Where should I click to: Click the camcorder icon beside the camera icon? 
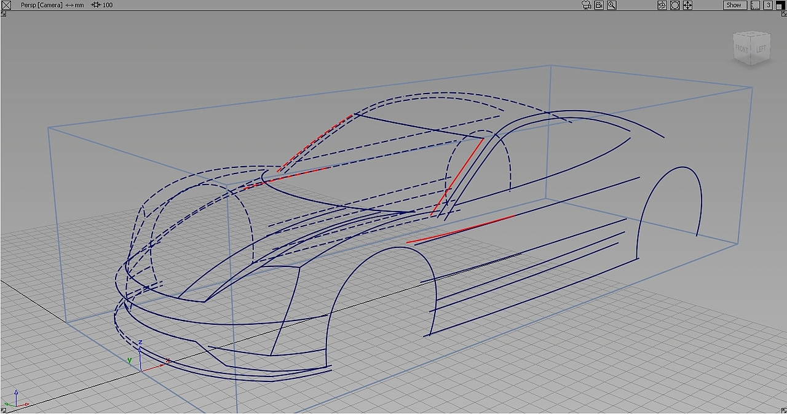[599, 5]
